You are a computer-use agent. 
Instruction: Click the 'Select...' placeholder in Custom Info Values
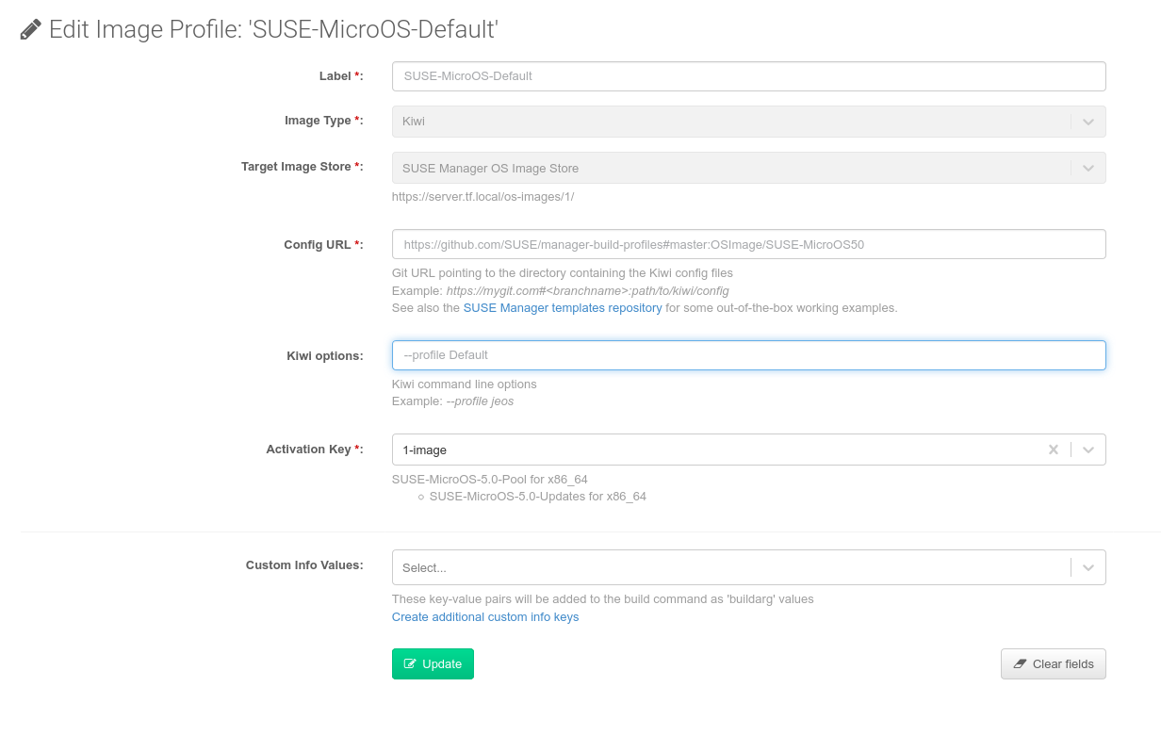pos(424,568)
